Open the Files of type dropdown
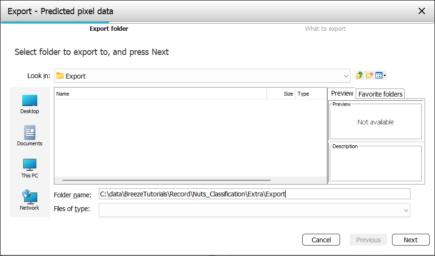Image resolution: width=435 pixels, height=256 pixels. tap(406, 210)
